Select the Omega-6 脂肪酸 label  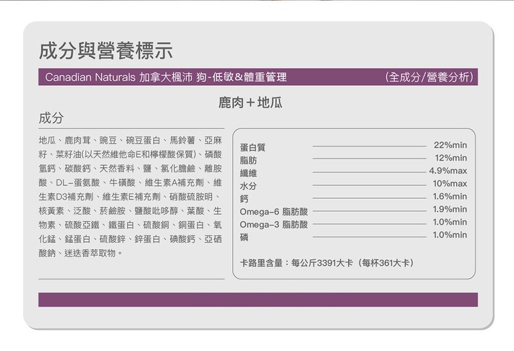(274, 212)
